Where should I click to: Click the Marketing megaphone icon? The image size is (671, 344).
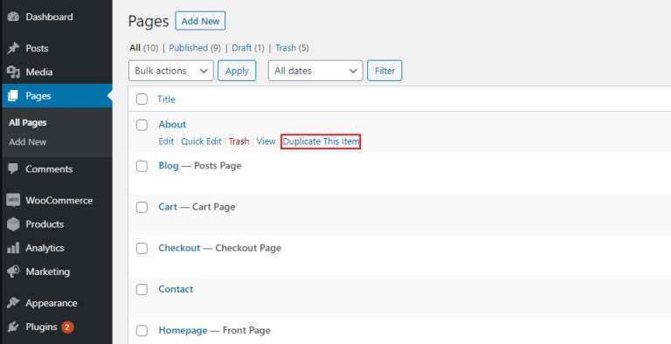[13, 272]
